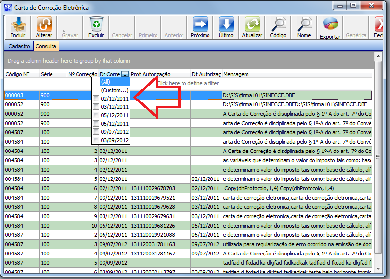The height and width of the screenshot is (279, 390).
Task: Collapse the Dt Correção filter dropdown arrow
Action: pyautogui.click(x=125, y=74)
